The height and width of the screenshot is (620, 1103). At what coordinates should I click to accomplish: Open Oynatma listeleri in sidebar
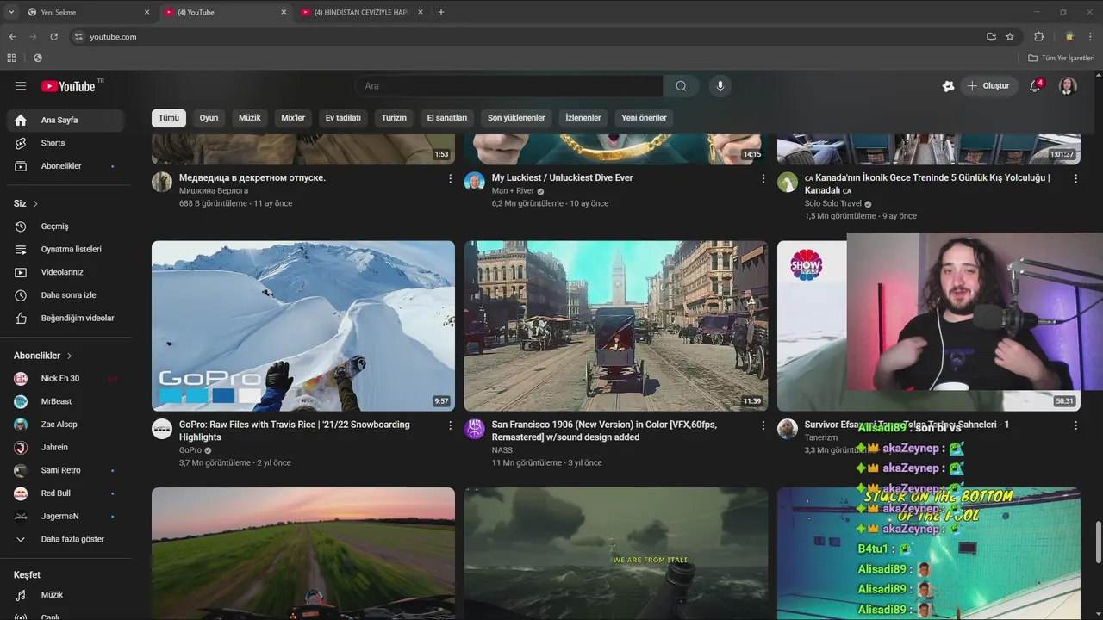(65, 249)
